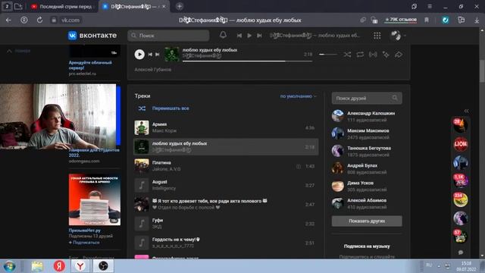This screenshot has width=485, height=273.
Task: Open chat avatar with 334 badge
Action: point(460,199)
